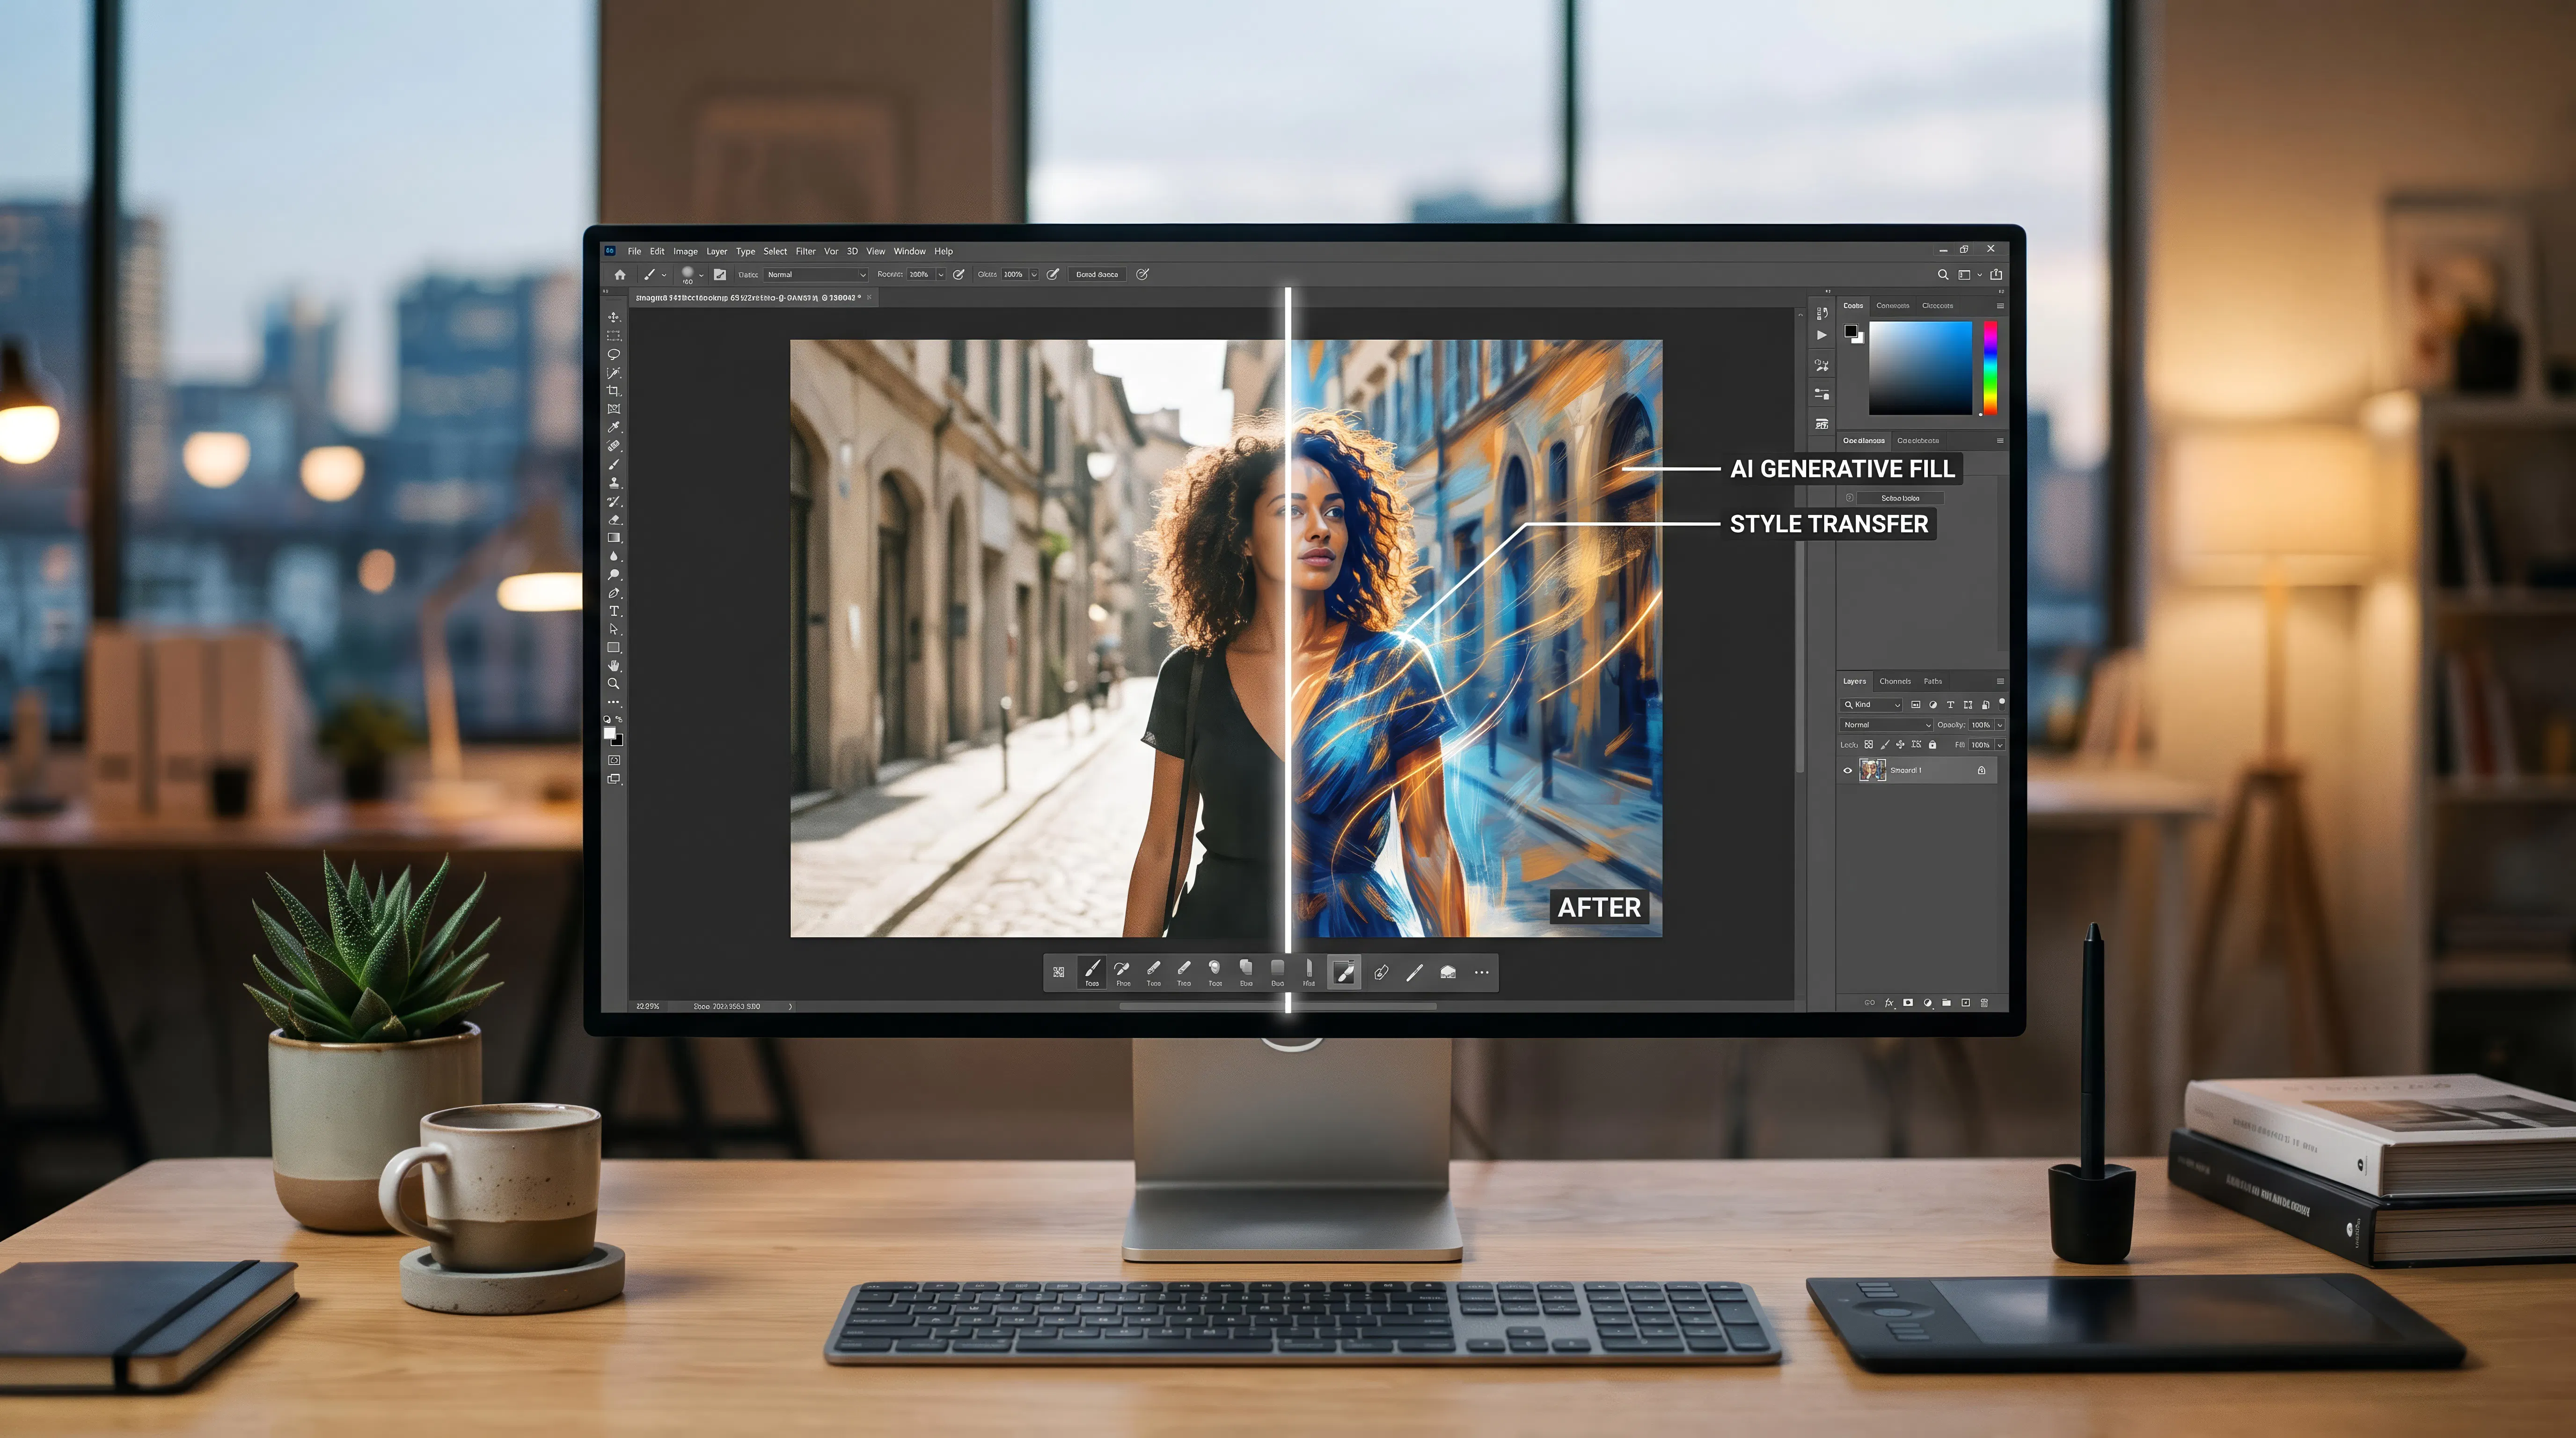Image resolution: width=2576 pixels, height=1438 pixels.
Task: Toggle the quick mask mode icon
Action: coord(613,760)
